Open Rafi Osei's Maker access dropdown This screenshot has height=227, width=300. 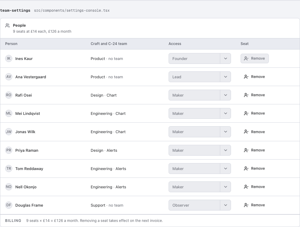tap(200, 95)
